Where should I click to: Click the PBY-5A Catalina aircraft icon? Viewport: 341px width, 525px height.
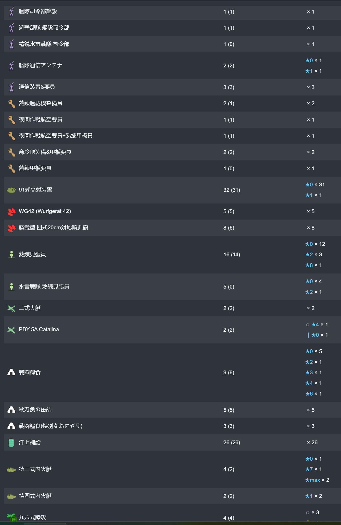(x=11, y=330)
